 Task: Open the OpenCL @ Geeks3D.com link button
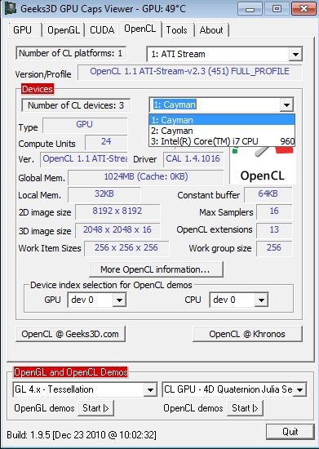[70, 334]
